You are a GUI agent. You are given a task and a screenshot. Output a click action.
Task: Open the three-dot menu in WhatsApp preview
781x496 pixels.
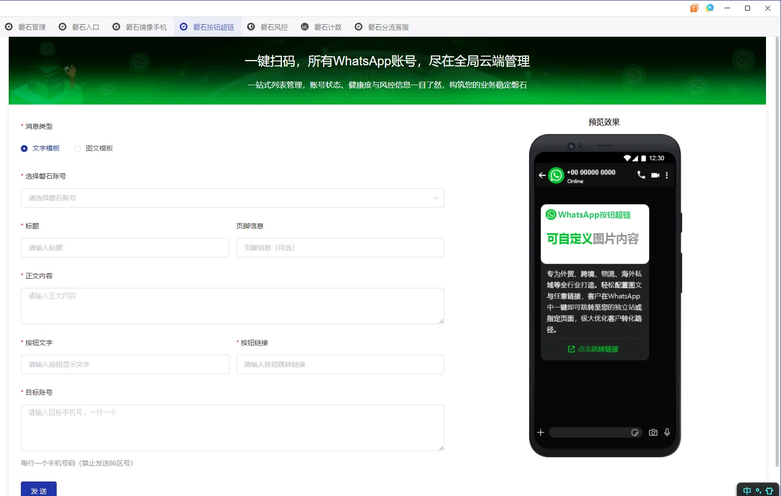click(667, 175)
